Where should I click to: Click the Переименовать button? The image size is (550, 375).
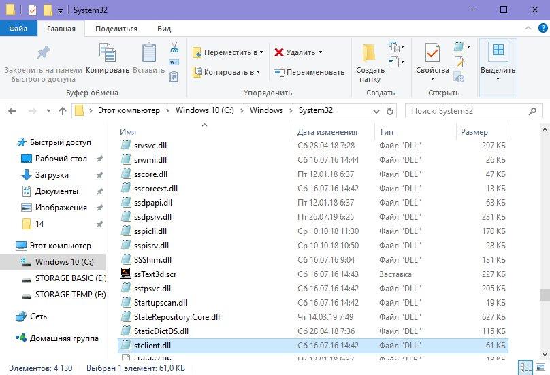309,72
